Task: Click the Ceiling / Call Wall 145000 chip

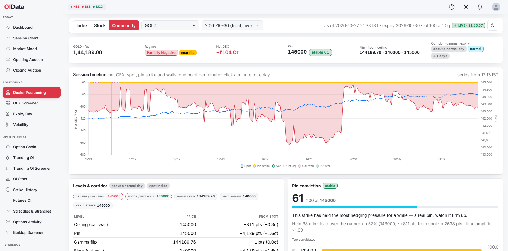Action: (98, 196)
